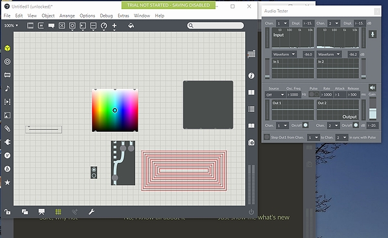Click the color picker swatch in patcher
This screenshot has height=238, width=388.
coord(115,111)
